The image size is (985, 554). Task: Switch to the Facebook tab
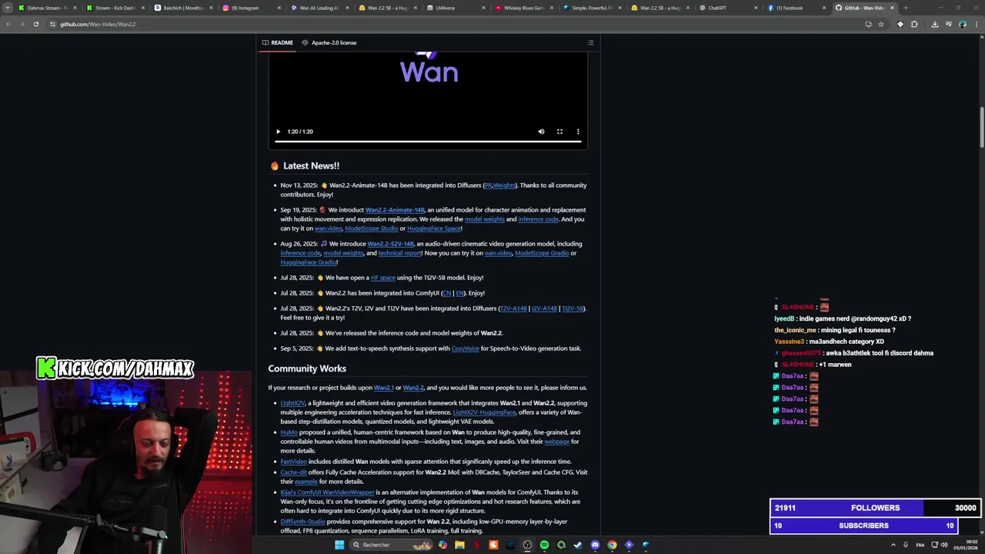tap(795, 8)
